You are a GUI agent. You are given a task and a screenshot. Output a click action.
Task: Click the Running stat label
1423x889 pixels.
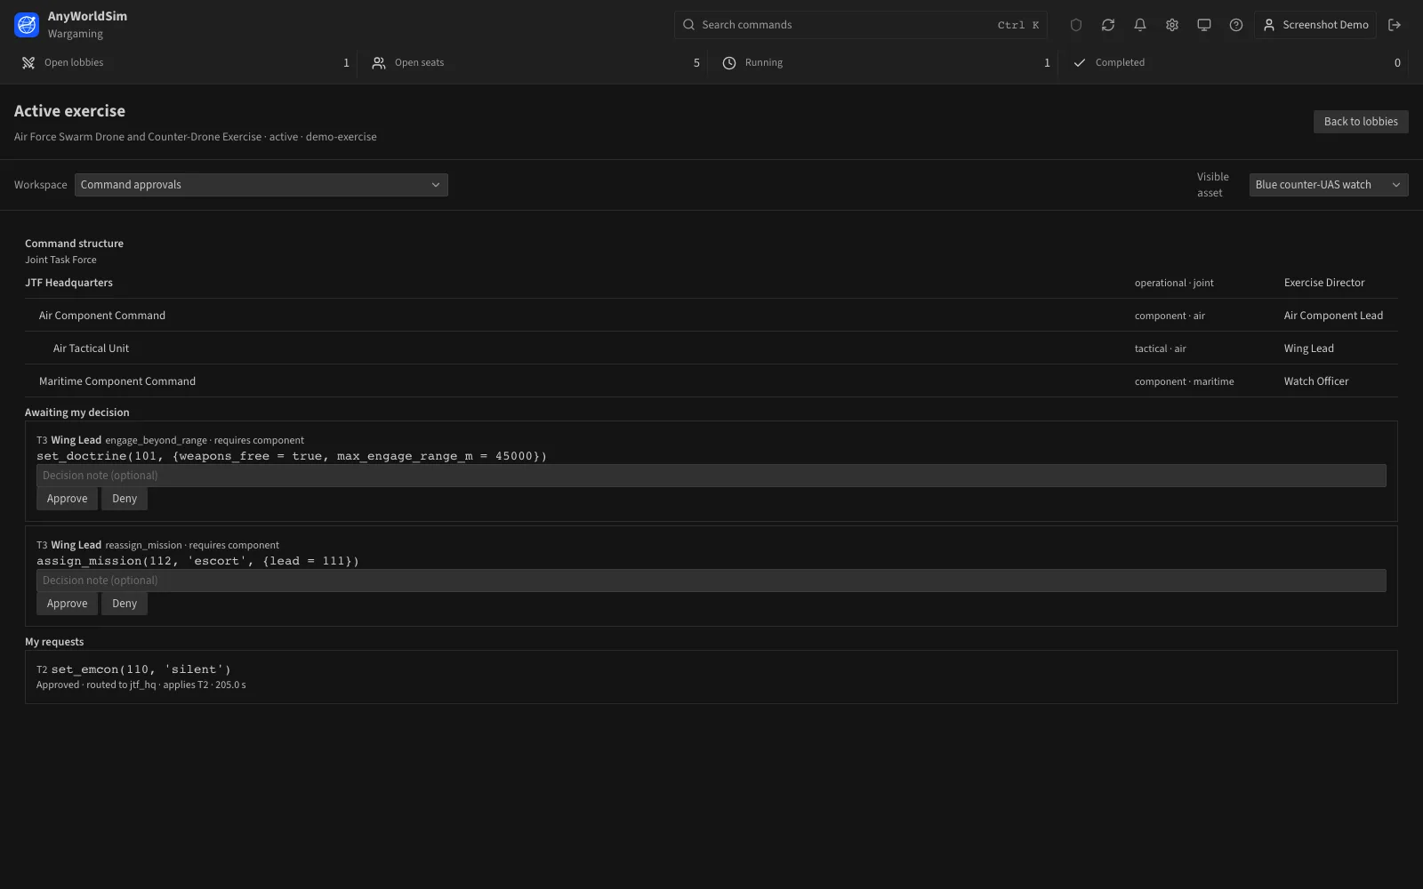pos(764,63)
